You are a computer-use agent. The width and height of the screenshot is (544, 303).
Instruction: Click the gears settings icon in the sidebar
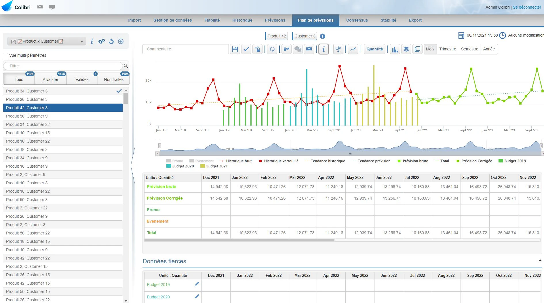pos(102,41)
